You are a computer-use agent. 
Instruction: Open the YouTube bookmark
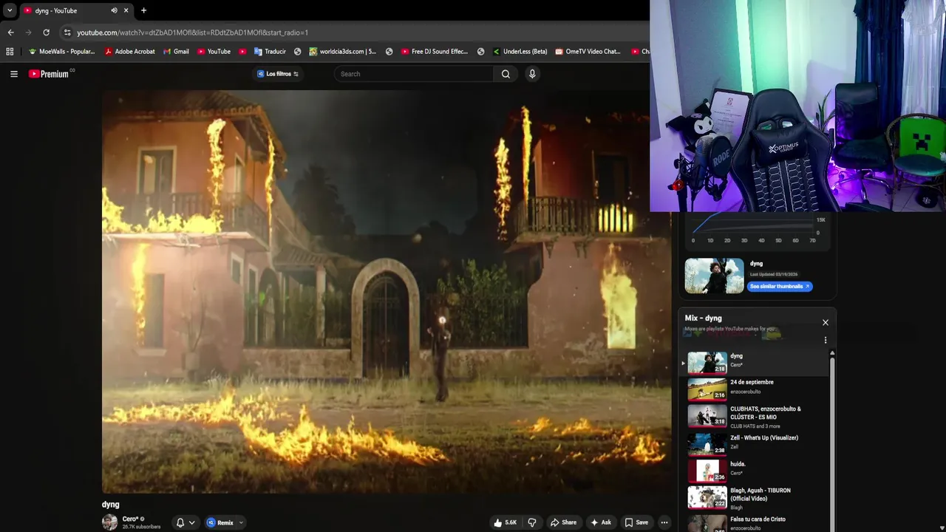pyautogui.click(x=214, y=52)
